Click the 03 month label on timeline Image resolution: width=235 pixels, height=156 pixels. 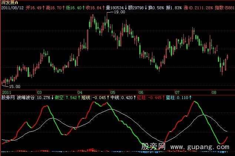point(39,92)
